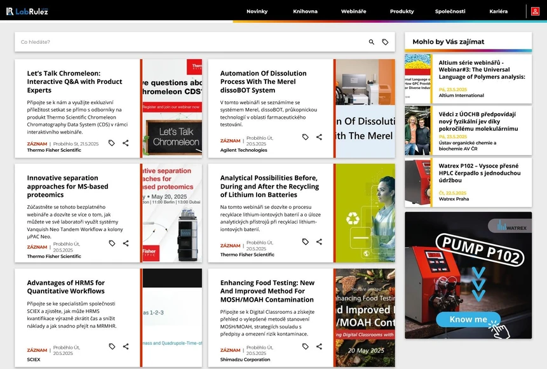Viewport: 547px width, 369px height.
Task: Click the ÚOCHB scientists photo thumbnail
Action: tap(417, 130)
